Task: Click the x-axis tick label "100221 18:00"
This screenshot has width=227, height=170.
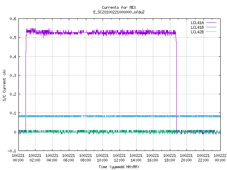Action: [170, 158]
